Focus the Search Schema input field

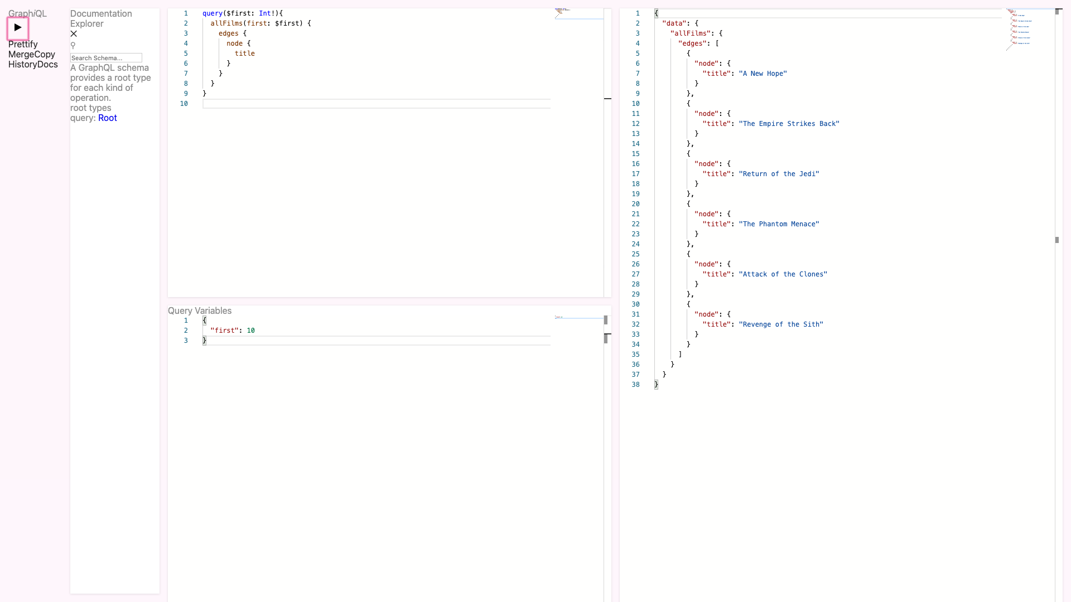click(x=106, y=58)
